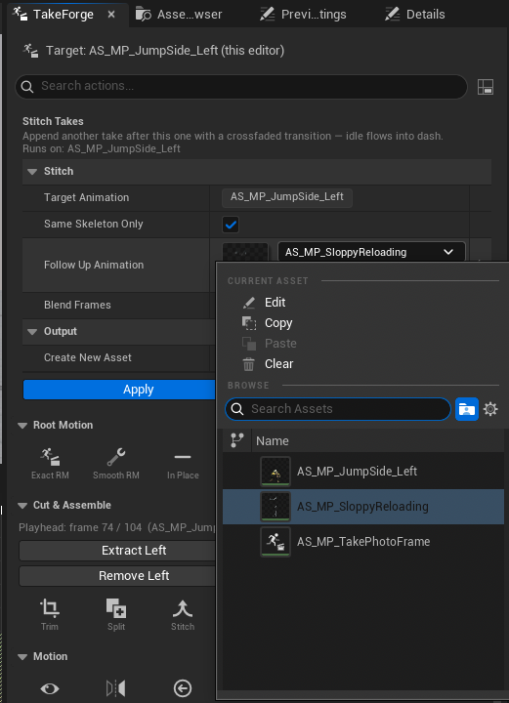Select the Smooth RM wrench icon
The width and height of the screenshot is (509, 703).
click(115, 457)
